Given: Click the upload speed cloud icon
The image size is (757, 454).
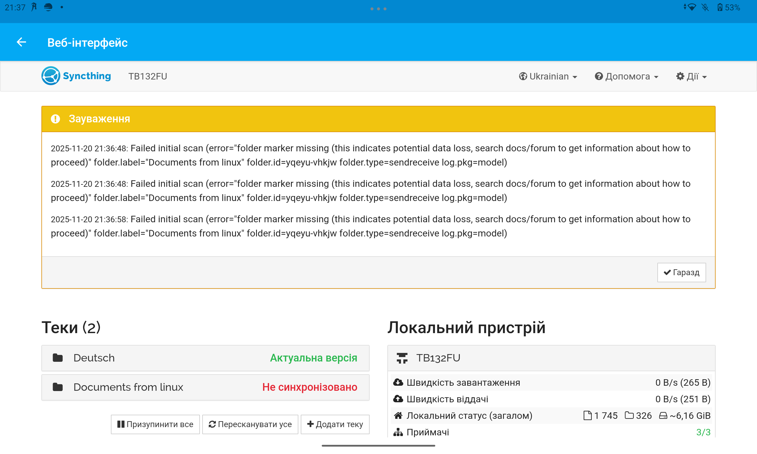Looking at the screenshot, I should click(398, 399).
